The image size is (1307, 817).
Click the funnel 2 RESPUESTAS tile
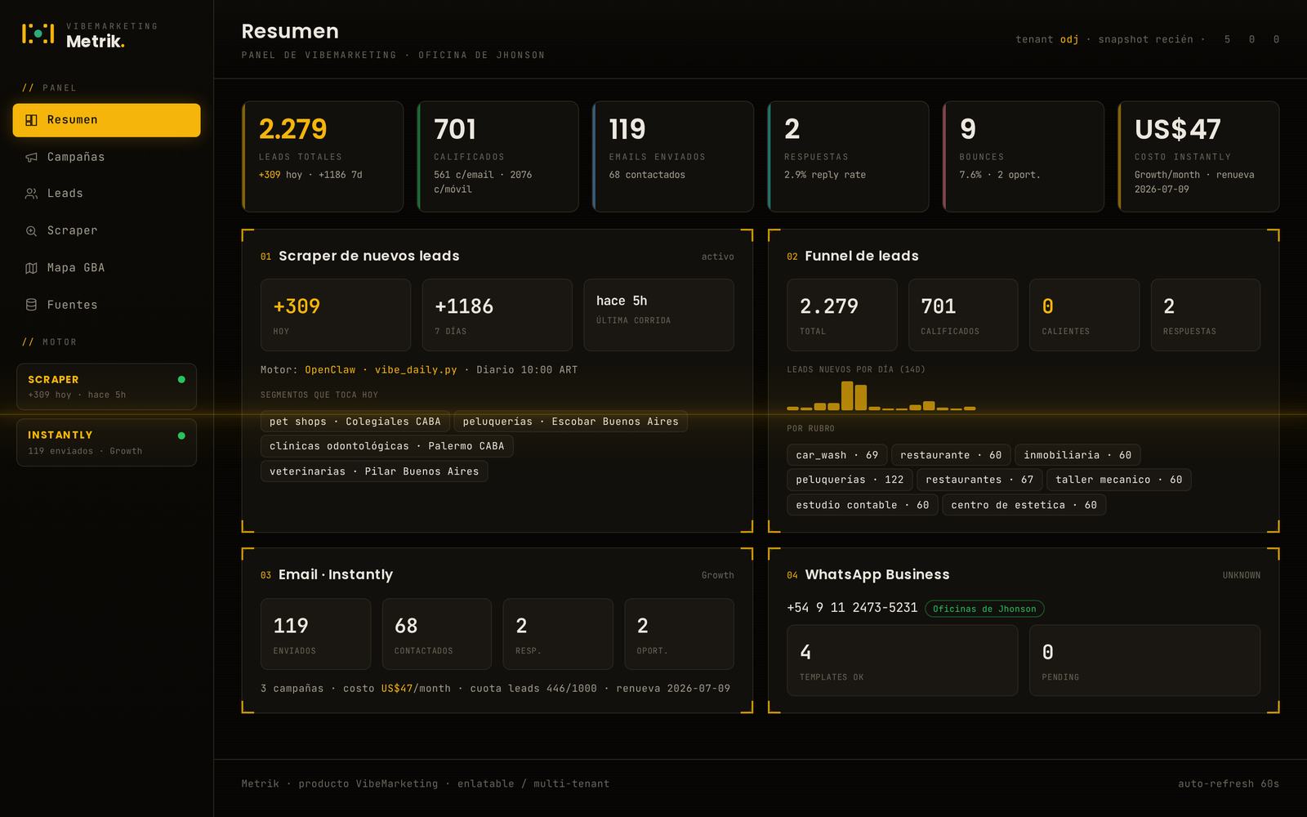[x=1206, y=315]
